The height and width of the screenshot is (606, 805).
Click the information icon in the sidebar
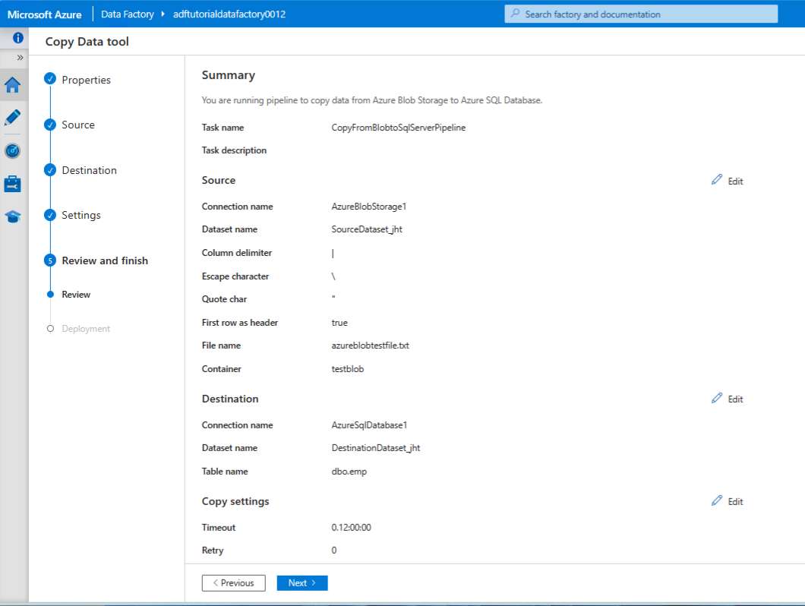pos(18,37)
